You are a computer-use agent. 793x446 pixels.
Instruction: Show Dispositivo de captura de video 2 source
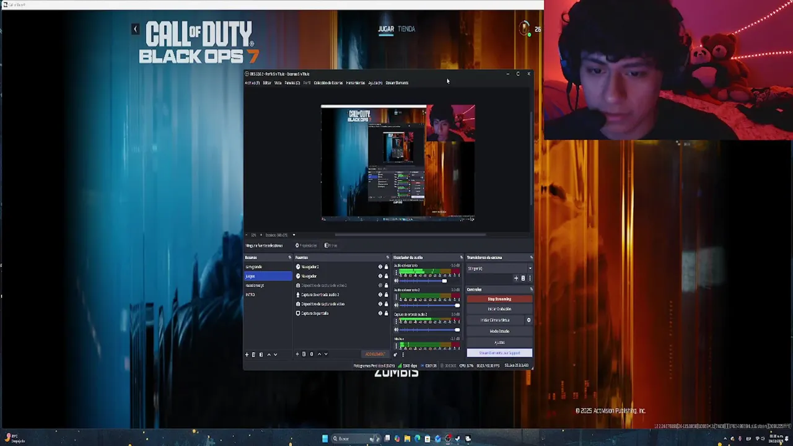tap(380, 286)
